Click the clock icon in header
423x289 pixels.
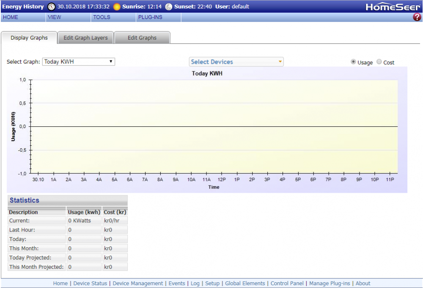(51, 7)
